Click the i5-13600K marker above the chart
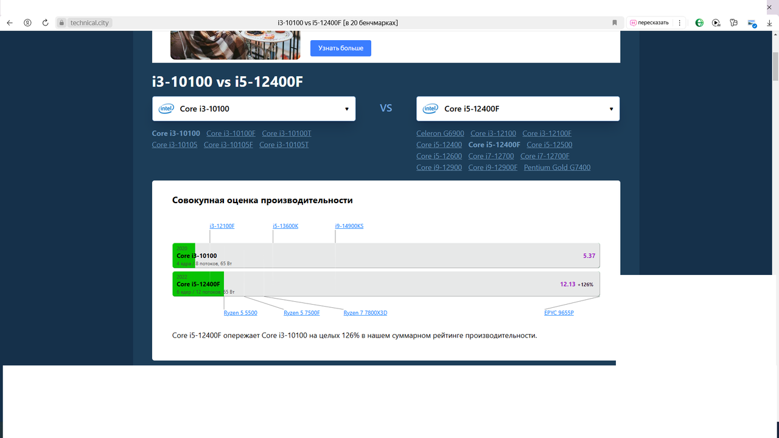This screenshot has height=438, width=779. point(285,226)
